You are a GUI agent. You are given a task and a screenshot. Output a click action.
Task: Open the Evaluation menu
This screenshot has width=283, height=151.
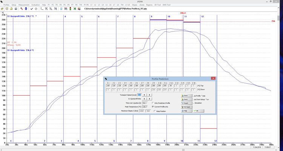[35, 5]
